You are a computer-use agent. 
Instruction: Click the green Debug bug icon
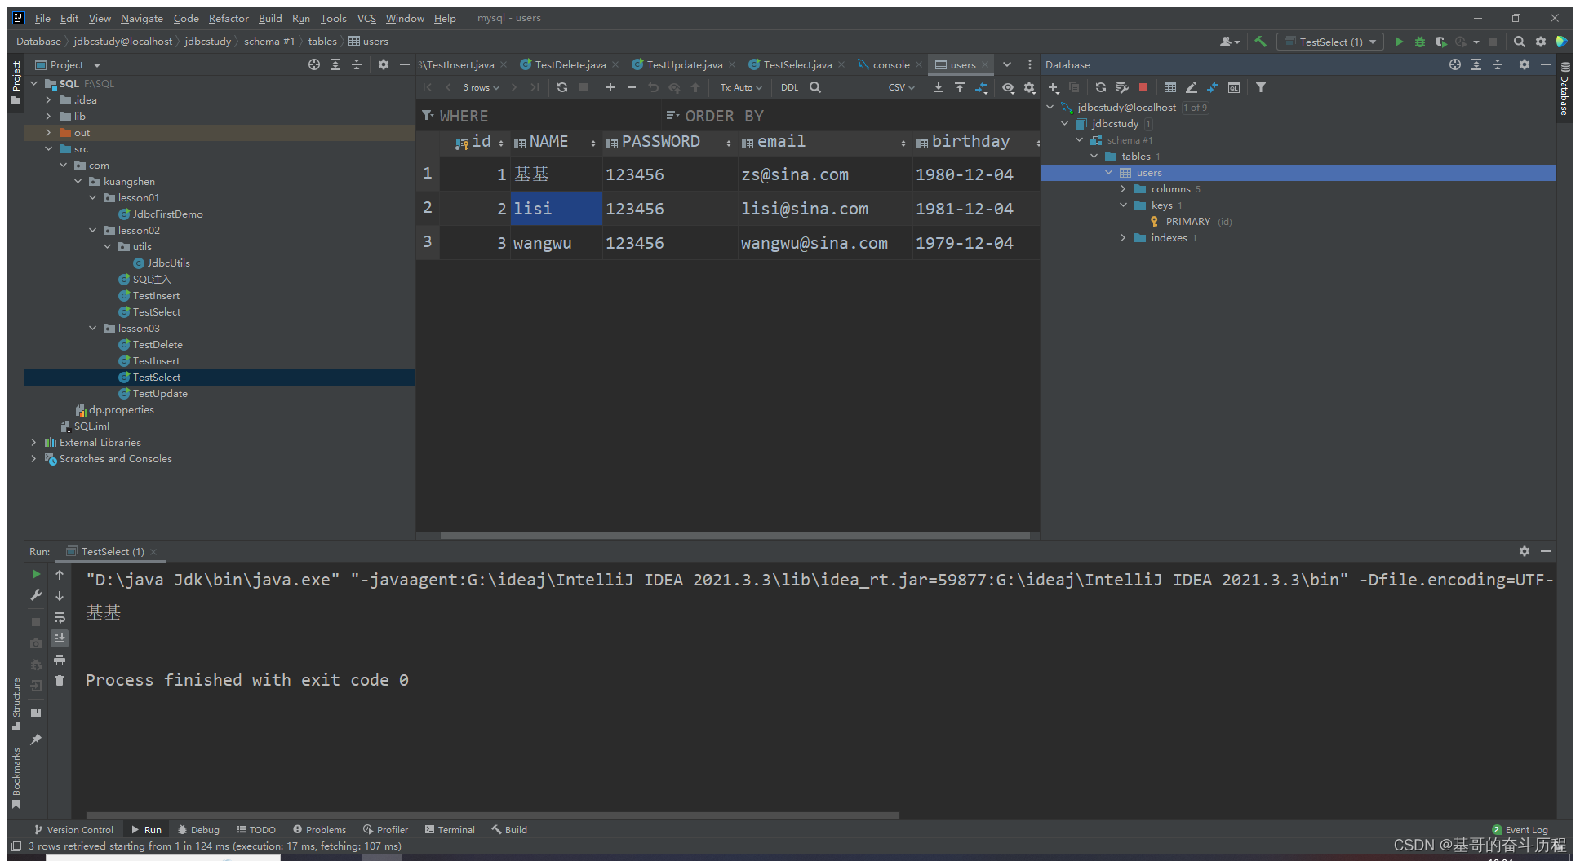(x=1420, y=42)
